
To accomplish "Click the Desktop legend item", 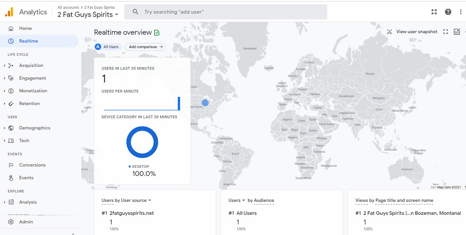I will pyautogui.click(x=139, y=167).
